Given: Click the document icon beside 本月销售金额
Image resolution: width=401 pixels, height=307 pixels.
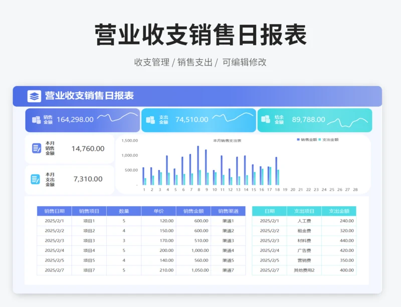Looking at the screenshot, I should [x=36, y=148].
